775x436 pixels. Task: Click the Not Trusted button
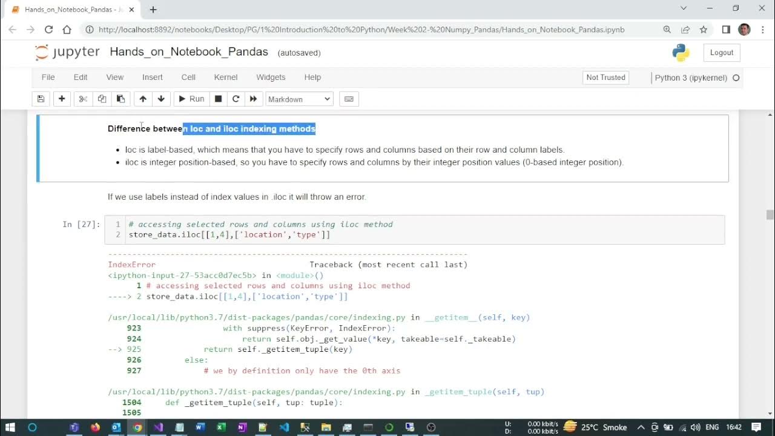pos(605,78)
